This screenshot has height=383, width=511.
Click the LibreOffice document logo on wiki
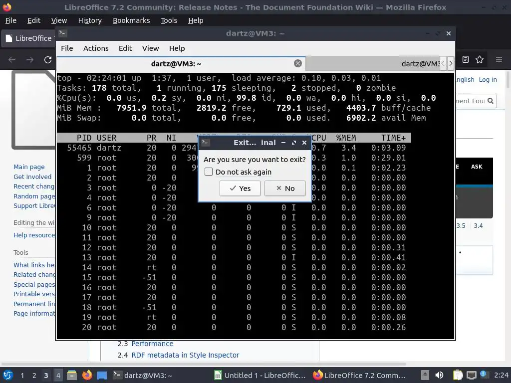pyautogui.click(x=33, y=110)
